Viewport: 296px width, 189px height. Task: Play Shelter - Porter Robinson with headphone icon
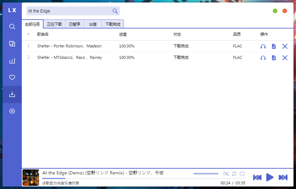pos(263,46)
